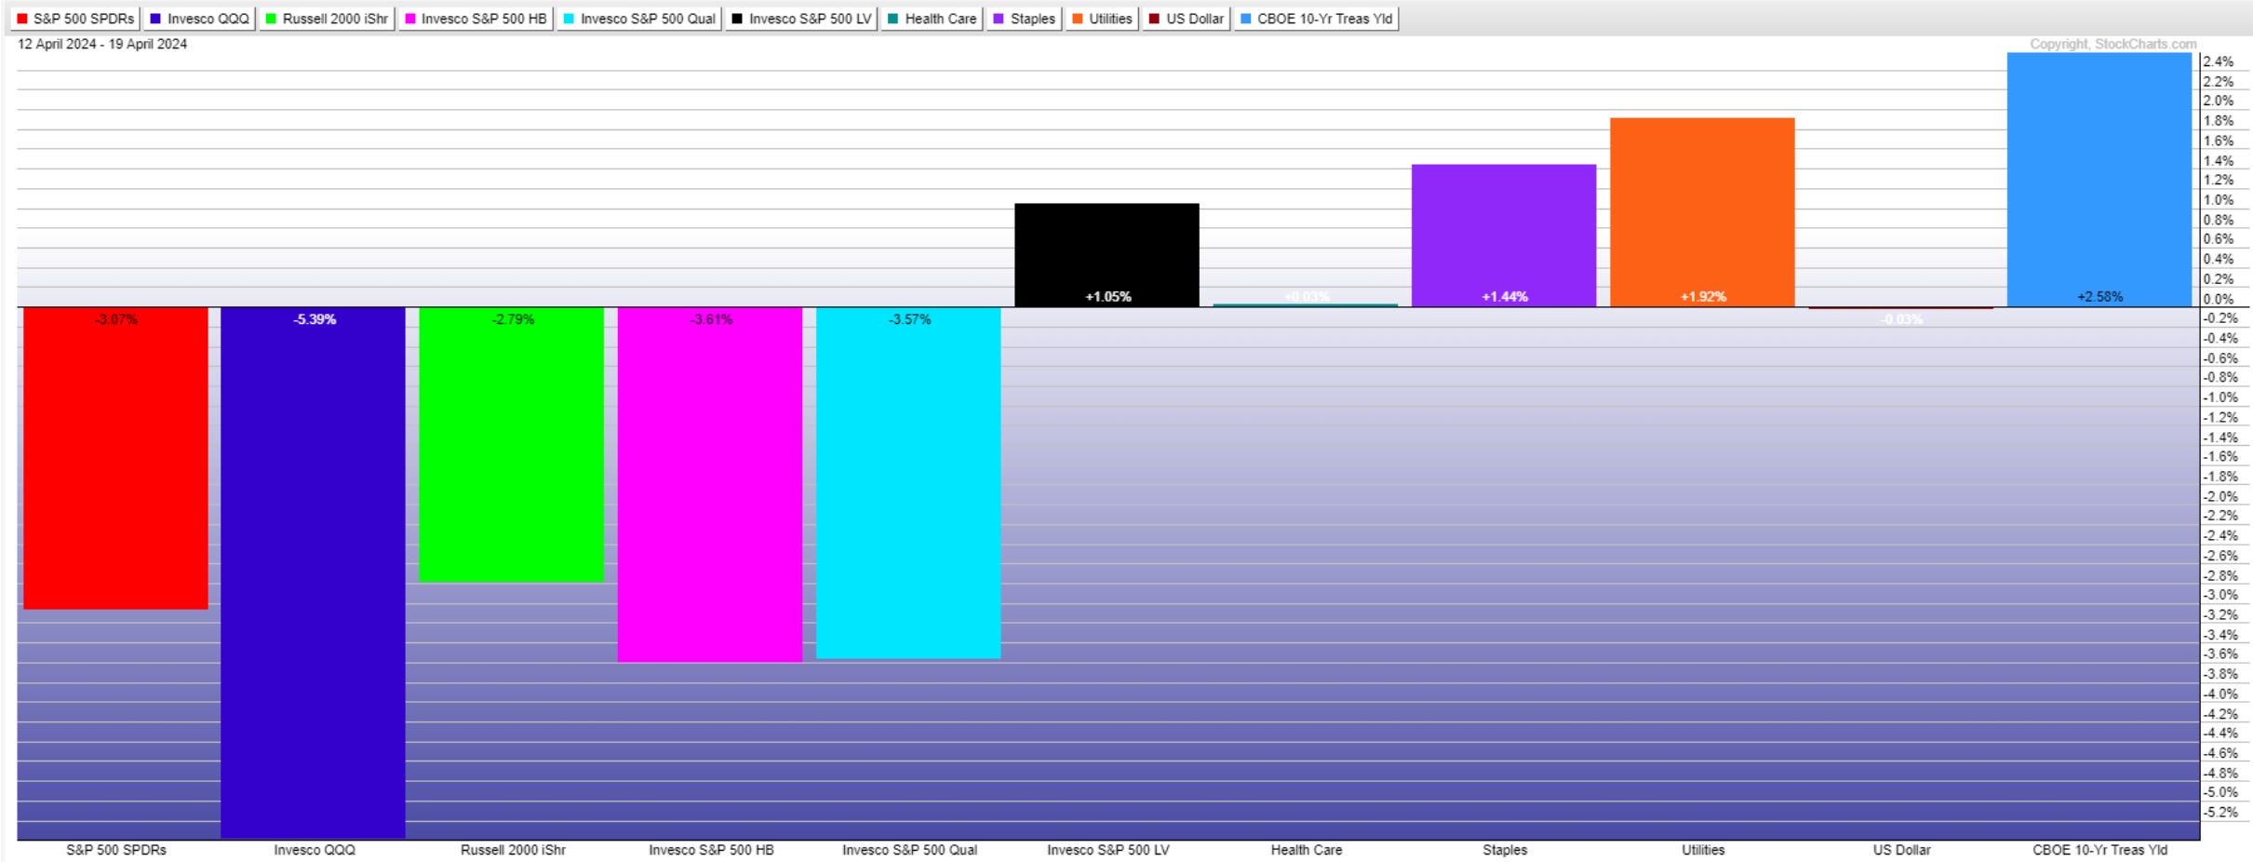Select the green Russell 2000 iShr bar

(x=511, y=445)
